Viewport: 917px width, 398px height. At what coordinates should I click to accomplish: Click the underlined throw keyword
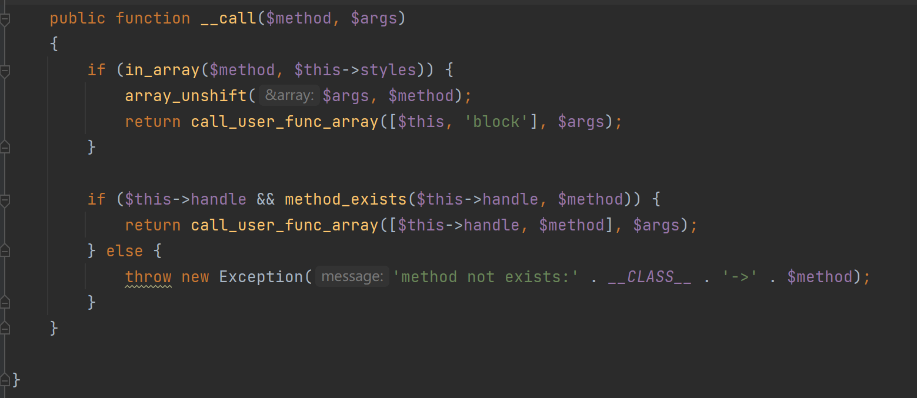coord(148,277)
